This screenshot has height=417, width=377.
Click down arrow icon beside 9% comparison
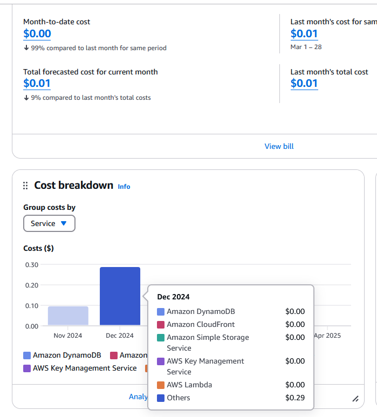click(x=26, y=98)
